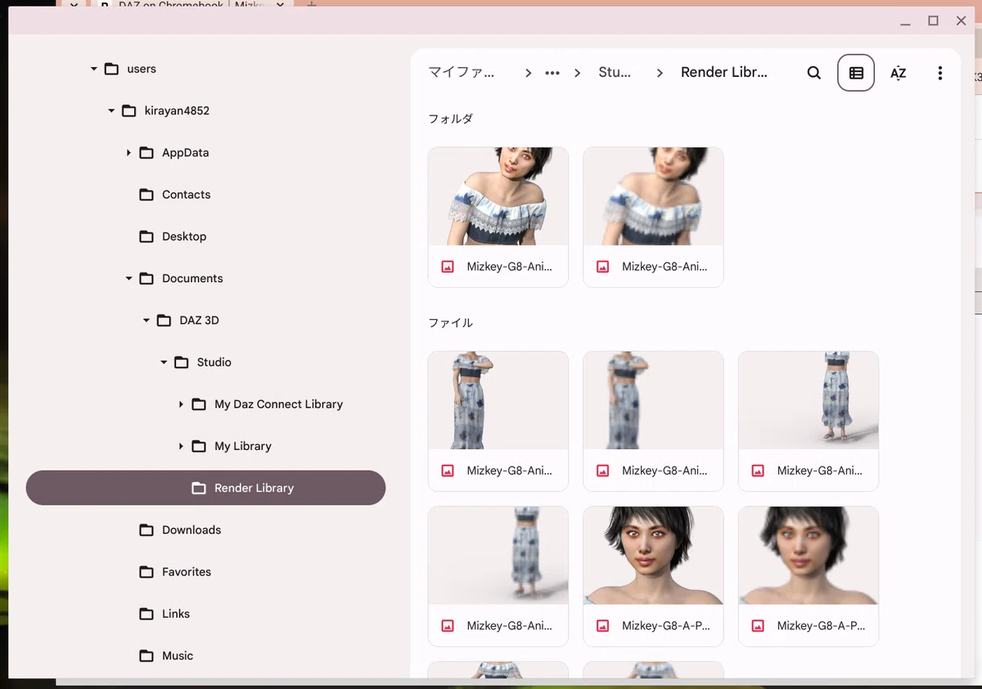This screenshot has width=982, height=689.
Task: Select the blurred far-shot skirt thumbnail
Action: pos(498,556)
